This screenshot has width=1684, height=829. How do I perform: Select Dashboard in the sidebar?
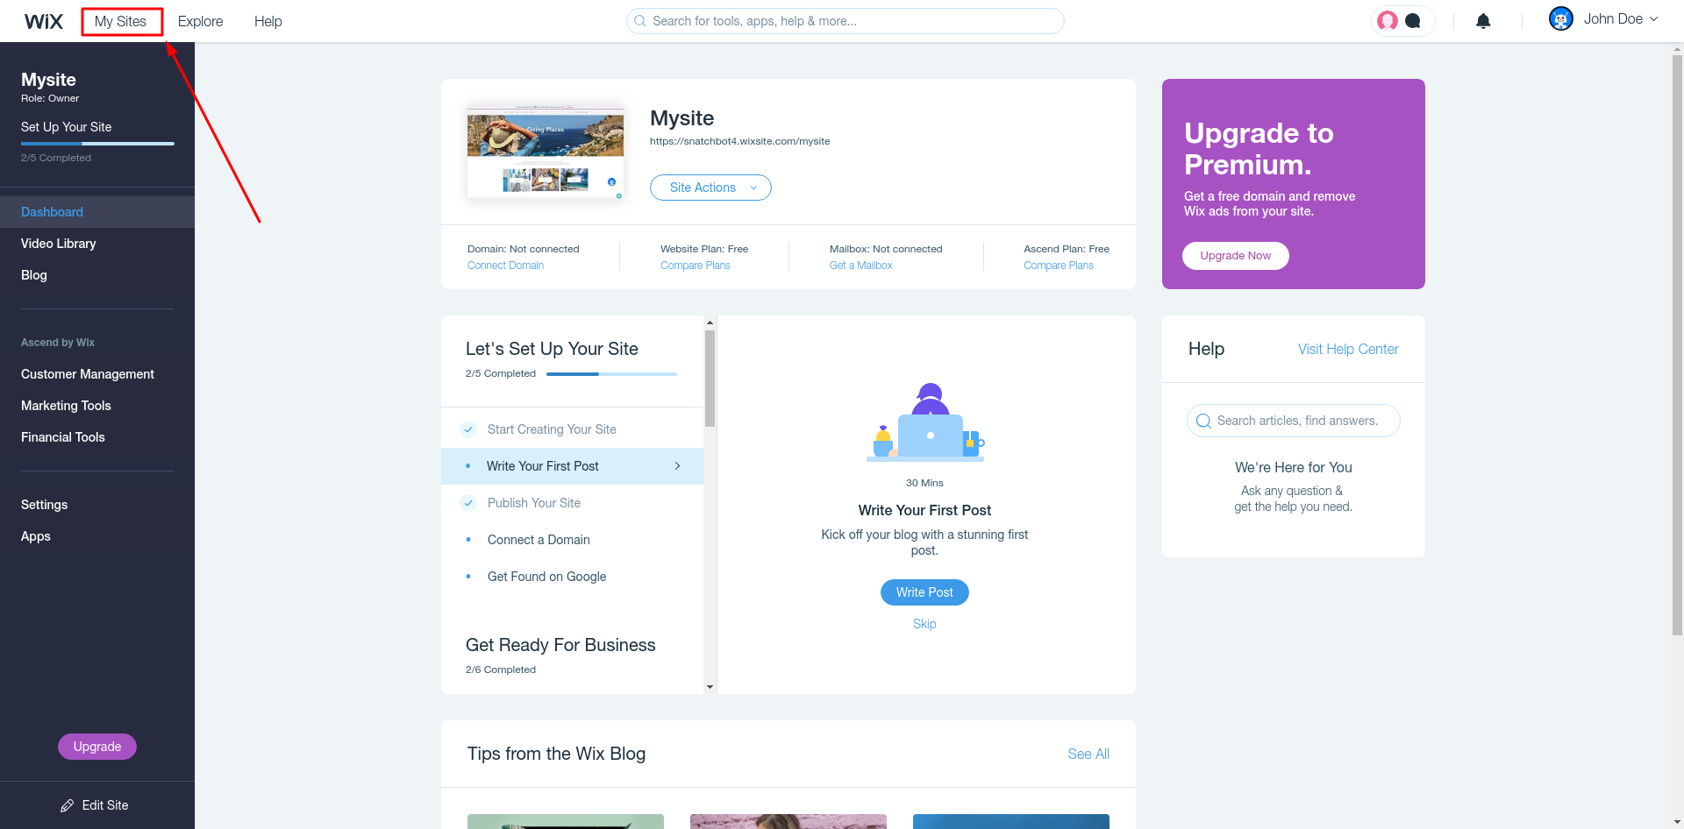(x=97, y=212)
